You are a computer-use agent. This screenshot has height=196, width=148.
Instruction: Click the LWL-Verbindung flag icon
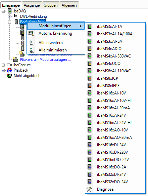[x=15, y=16]
